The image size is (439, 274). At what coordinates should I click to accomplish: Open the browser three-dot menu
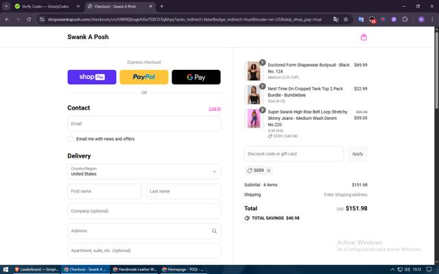432,19
